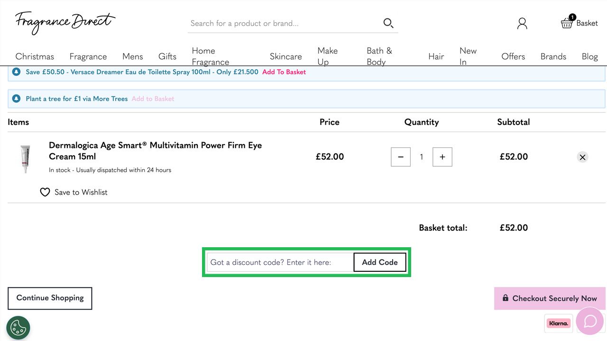
Task: Remove Dermalogica item with X icon
Action: [582, 157]
